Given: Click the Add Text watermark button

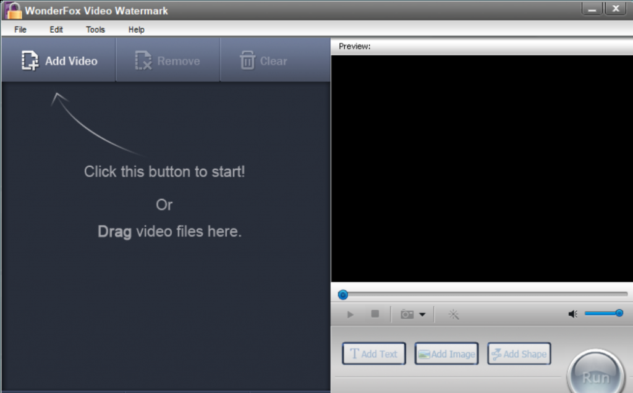Looking at the screenshot, I should coord(374,354).
